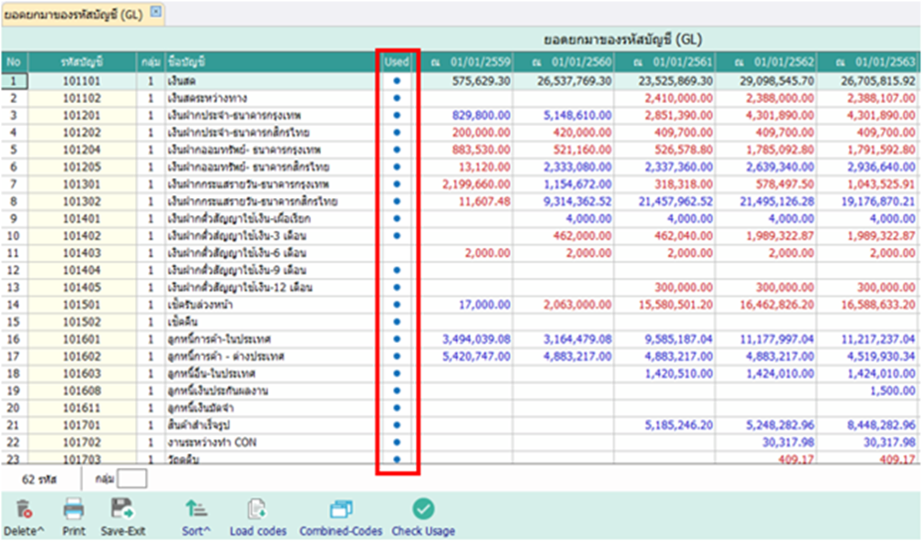Click the ชื่อบัญชี column header

271,62
